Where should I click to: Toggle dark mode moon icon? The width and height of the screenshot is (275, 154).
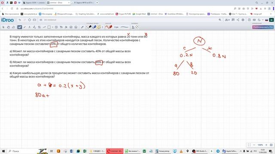pyautogui.click(x=259, y=20)
